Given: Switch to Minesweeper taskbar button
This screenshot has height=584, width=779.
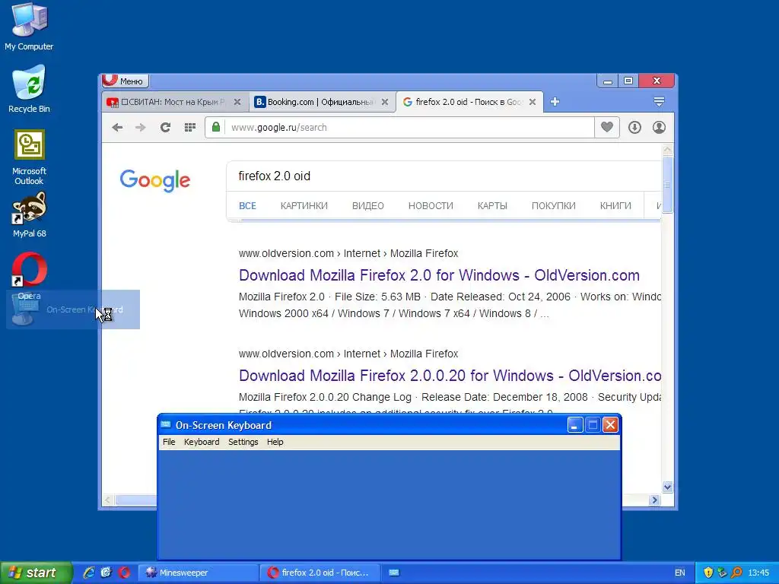Looking at the screenshot, I should click(x=198, y=573).
